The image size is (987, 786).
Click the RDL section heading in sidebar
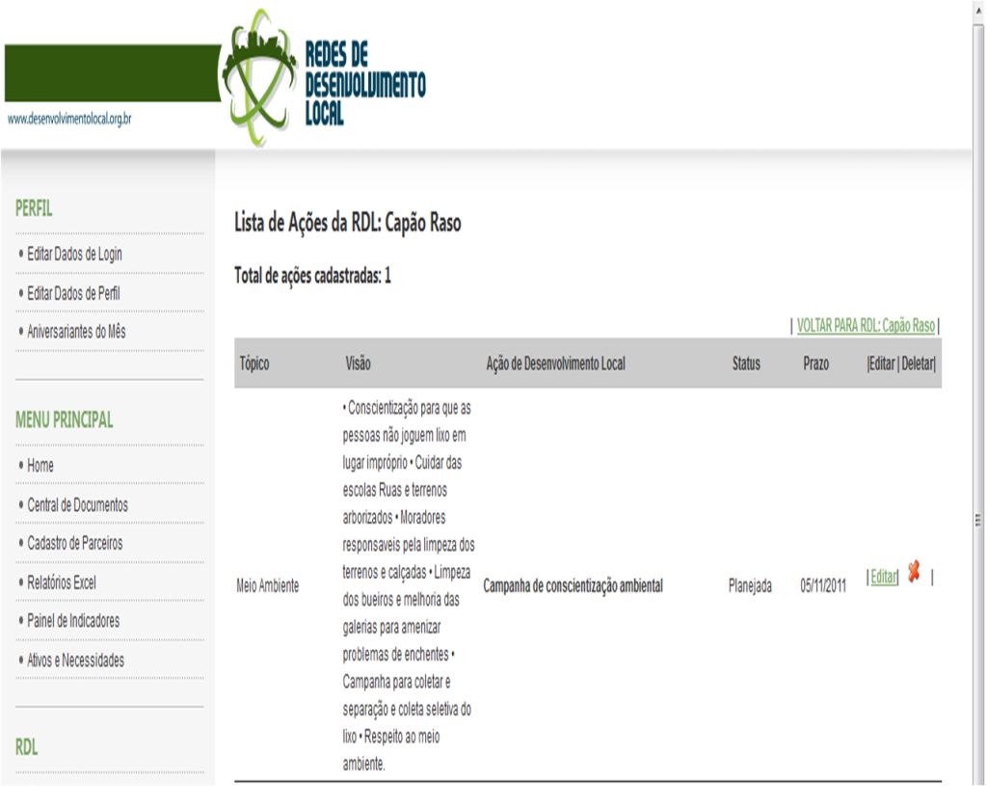tap(26, 747)
